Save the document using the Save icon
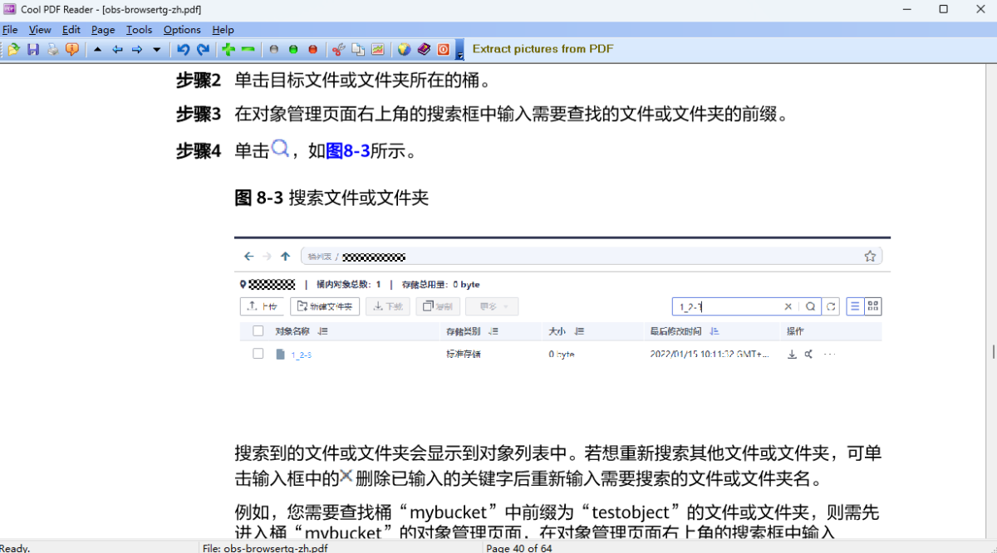Viewport: 997px width, 553px height. tap(34, 49)
